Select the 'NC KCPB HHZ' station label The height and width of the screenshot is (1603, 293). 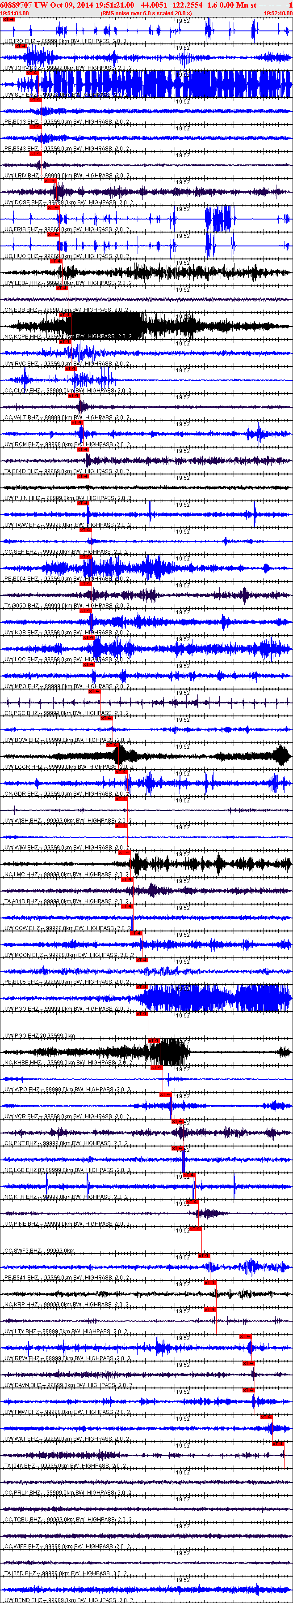24,336
